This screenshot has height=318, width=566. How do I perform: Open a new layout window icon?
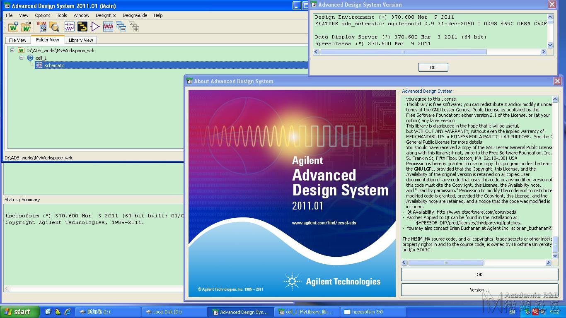tap(82, 27)
